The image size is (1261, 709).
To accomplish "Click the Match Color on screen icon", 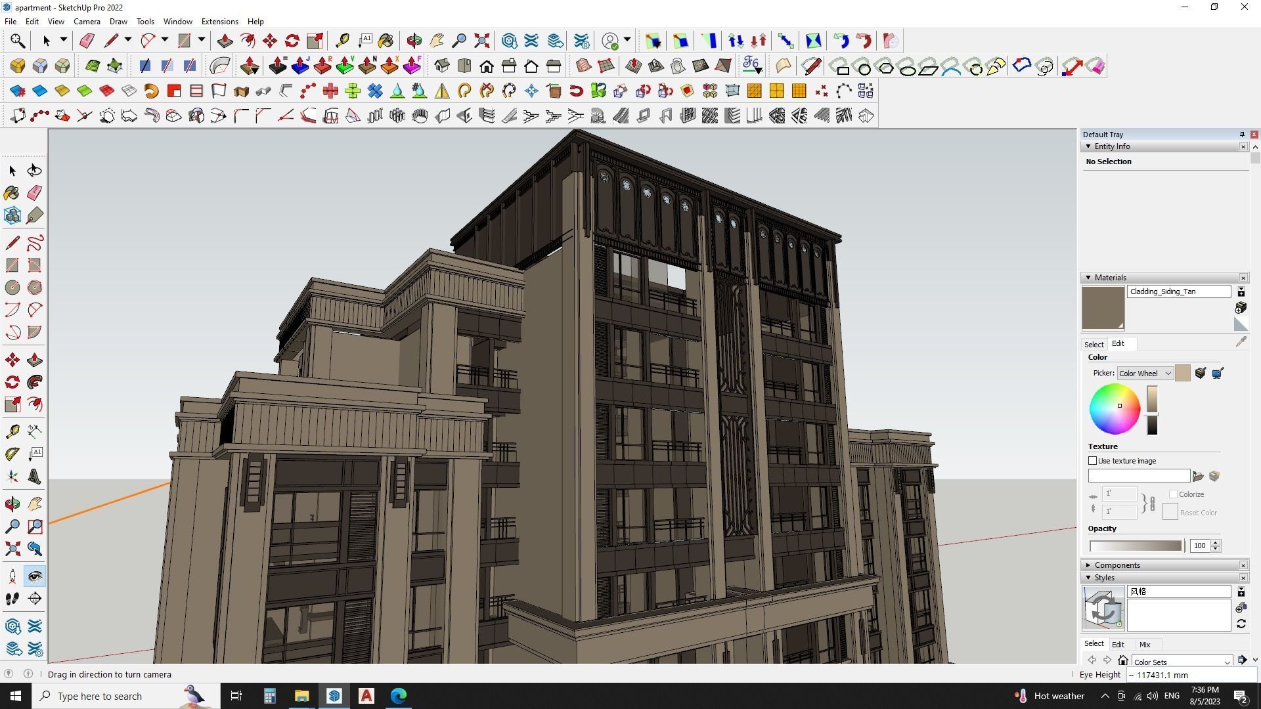I will 1218,373.
